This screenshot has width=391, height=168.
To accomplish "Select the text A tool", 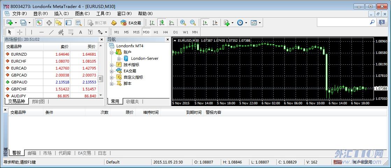I will 81,32.
